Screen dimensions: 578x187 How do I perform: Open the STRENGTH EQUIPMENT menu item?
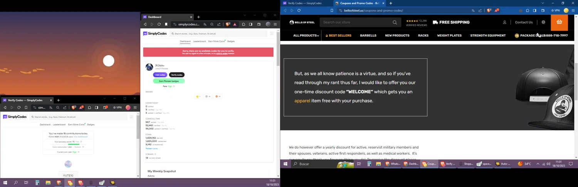point(488,35)
